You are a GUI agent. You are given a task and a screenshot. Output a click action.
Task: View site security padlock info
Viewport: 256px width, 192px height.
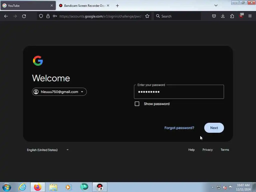48,16
